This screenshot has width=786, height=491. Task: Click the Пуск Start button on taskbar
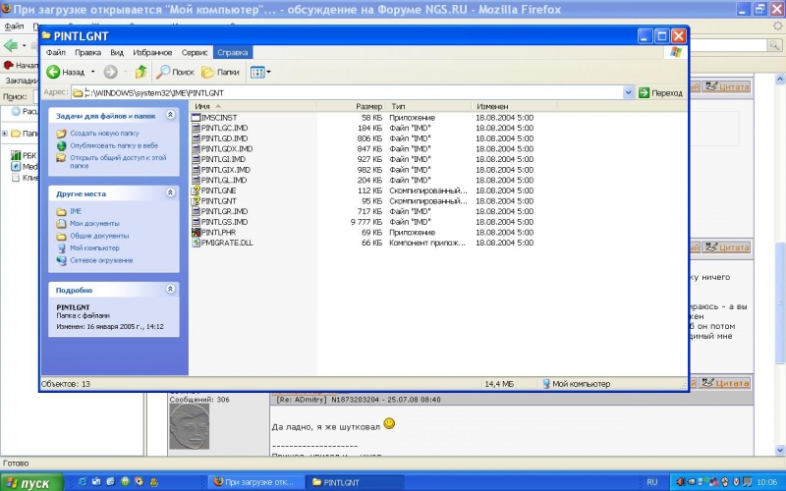(x=31, y=482)
